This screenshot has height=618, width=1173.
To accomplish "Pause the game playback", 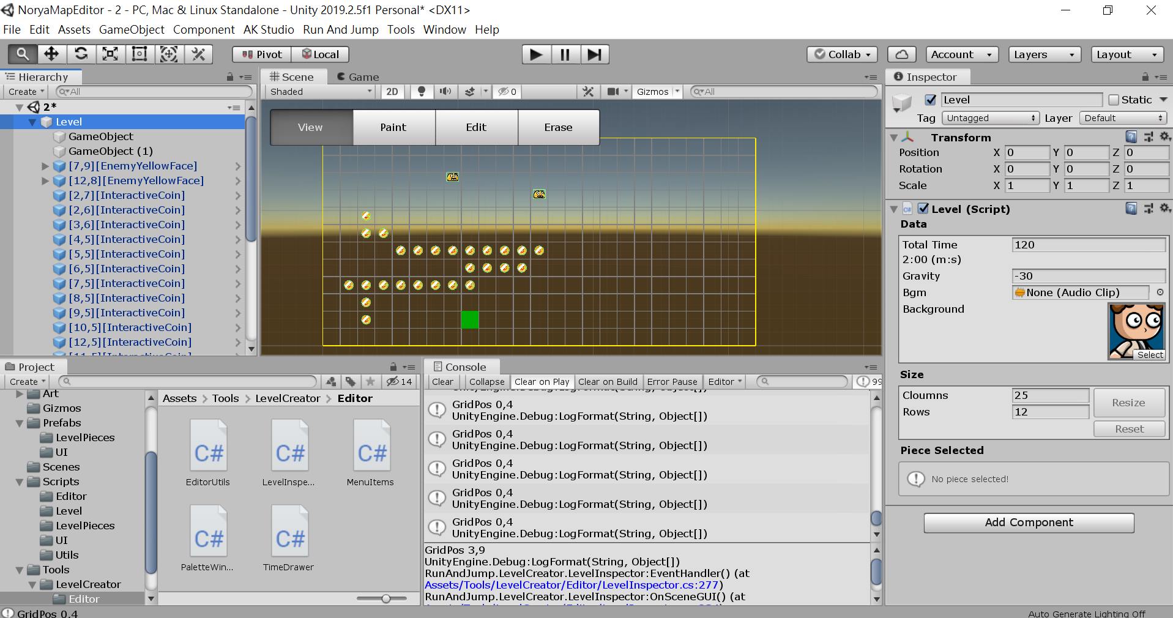I will [x=564, y=54].
